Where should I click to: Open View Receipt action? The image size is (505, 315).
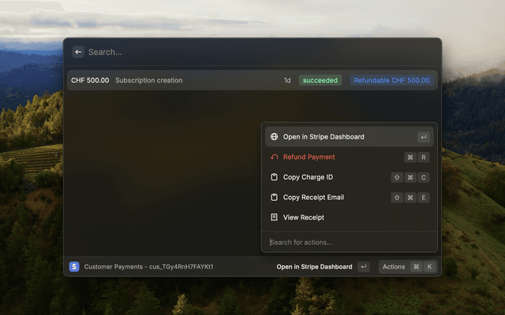point(349,217)
